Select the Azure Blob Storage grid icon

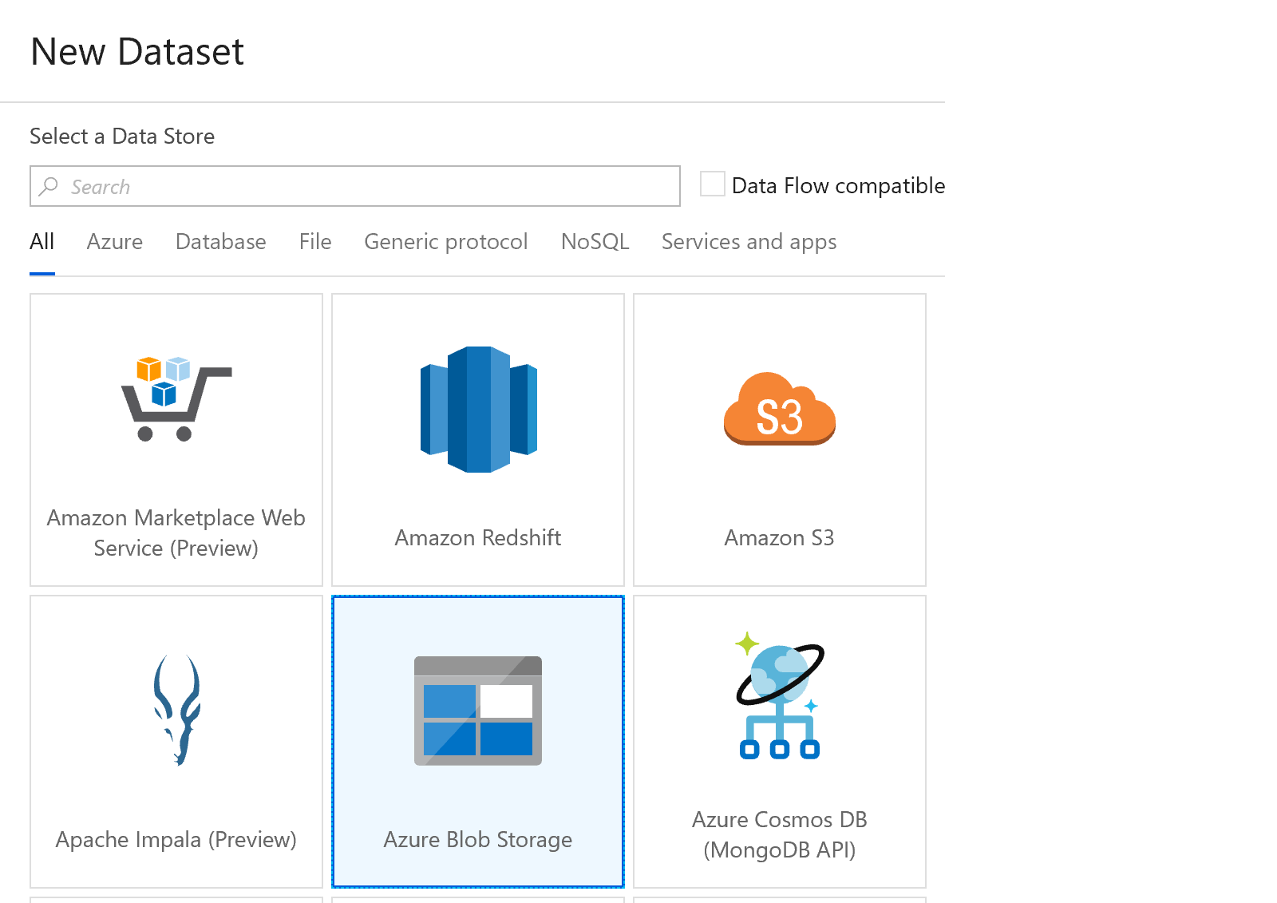(x=478, y=711)
